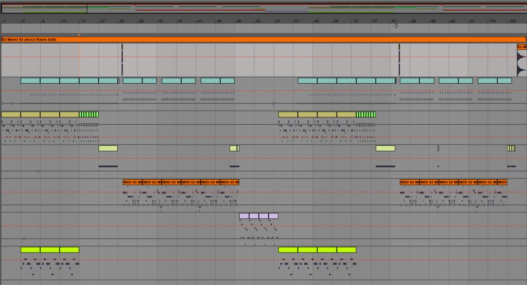Image resolution: width=527 pixels, height=285 pixels.
Task: Select the first lime green clip on bottom track
Action: (x=30, y=250)
